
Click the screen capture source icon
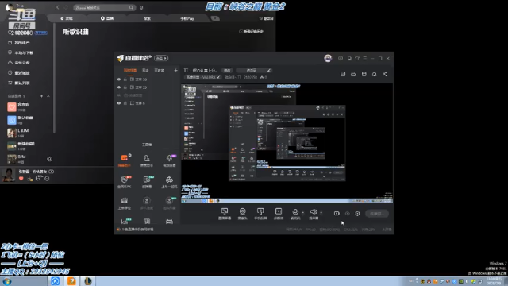(x=225, y=211)
